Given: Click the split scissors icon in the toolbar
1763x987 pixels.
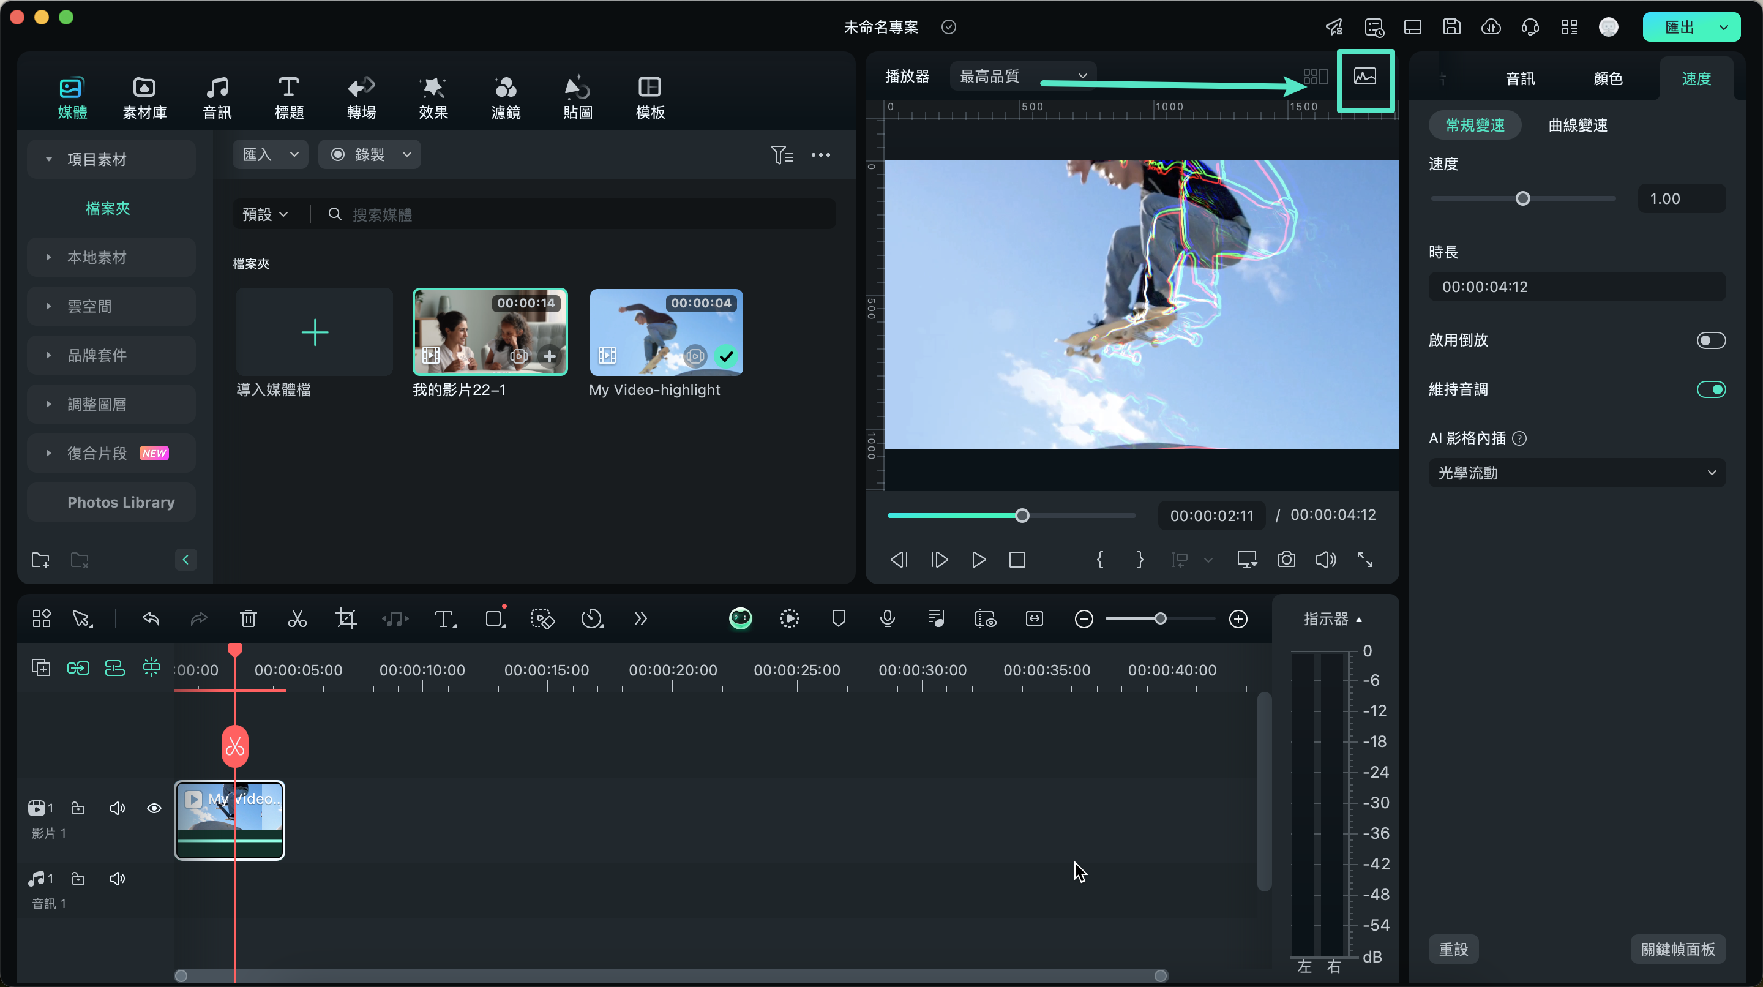Looking at the screenshot, I should click(x=297, y=619).
